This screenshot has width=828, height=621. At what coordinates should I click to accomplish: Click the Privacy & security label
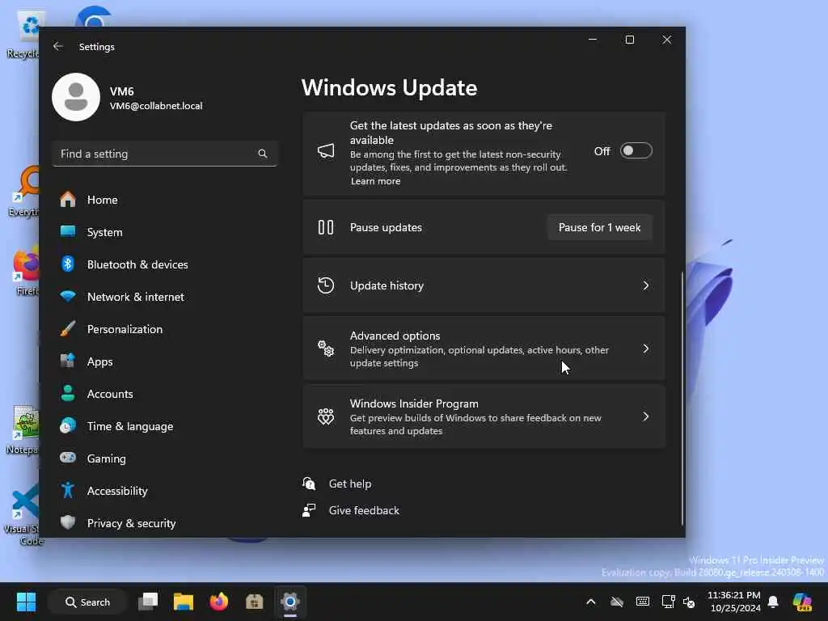(x=131, y=523)
